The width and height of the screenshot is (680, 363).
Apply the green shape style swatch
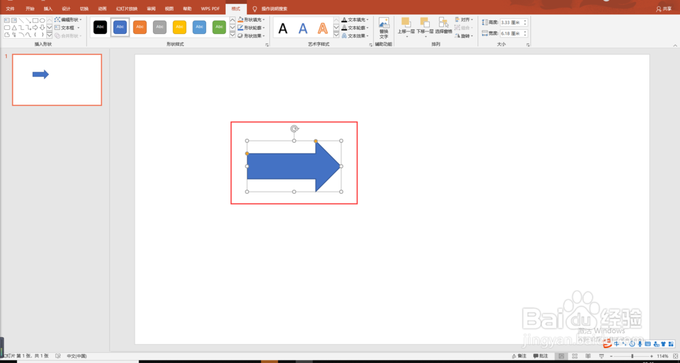click(x=219, y=27)
